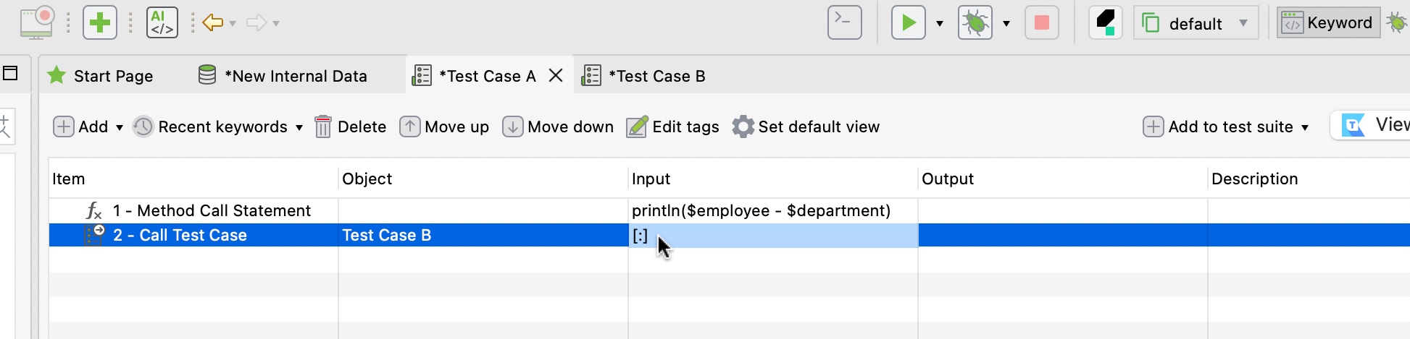This screenshot has height=339, width=1410.
Task: Select the Method Call Statement row
Action: [x=212, y=211]
